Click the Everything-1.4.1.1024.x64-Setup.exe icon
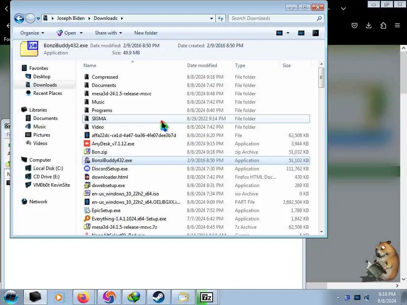 87,218
